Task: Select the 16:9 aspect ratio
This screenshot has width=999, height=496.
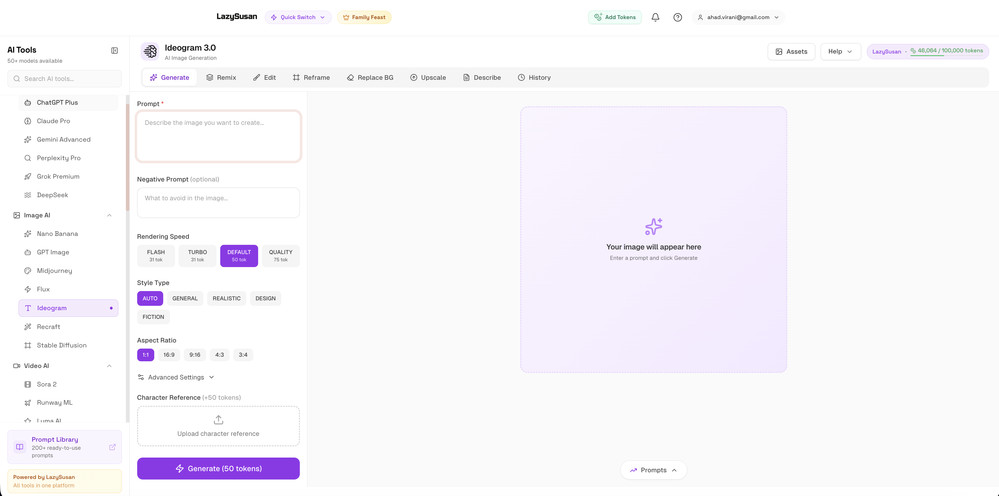Action: [x=169, y=355]
